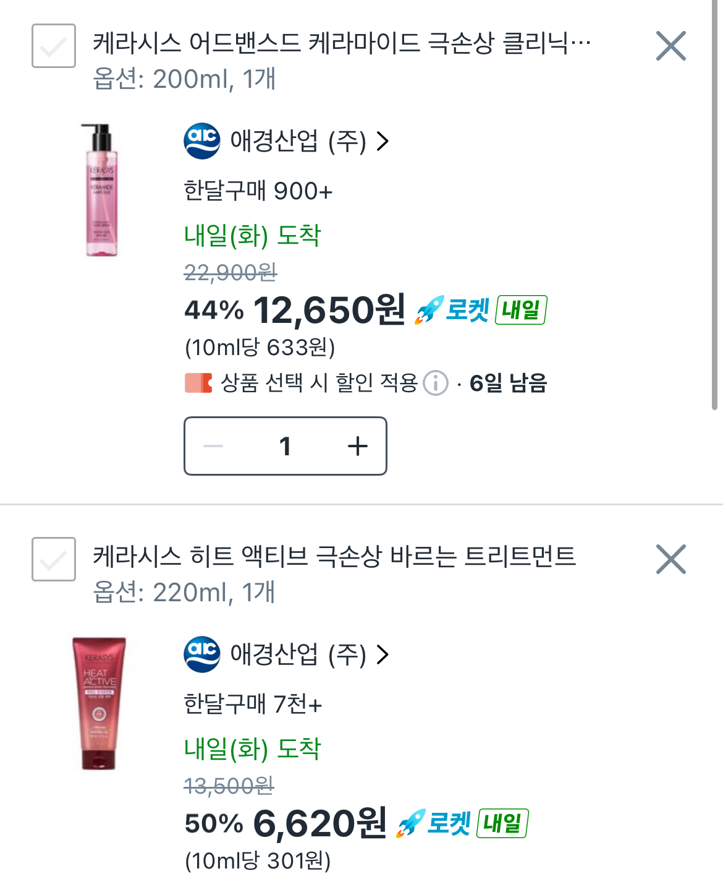Click the rocket delivery badge beside 6,620원
Viewport: 723px width, 892px height.
461,823
